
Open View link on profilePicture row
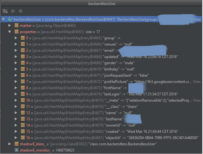pos(197,82)
